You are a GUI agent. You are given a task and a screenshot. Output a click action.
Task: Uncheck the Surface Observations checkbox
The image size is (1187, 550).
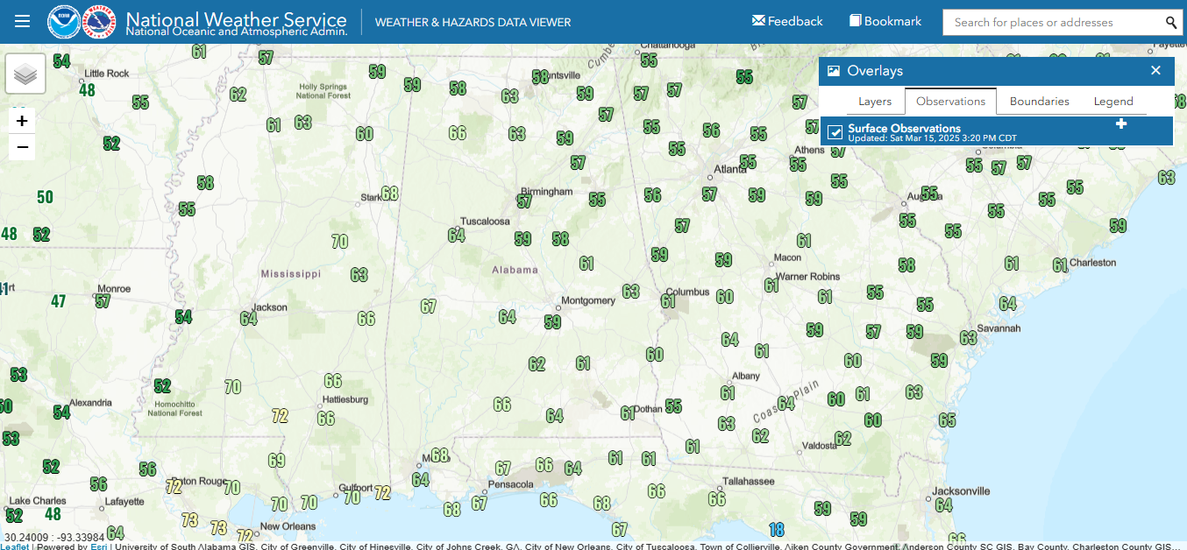(x=835, y=132)
